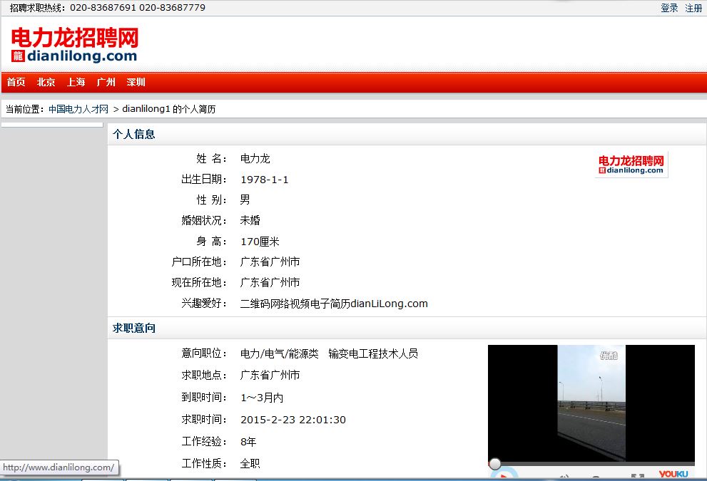This screenshot has height=481, width=707.
Task: Go to 首页 in the navigation bar
Action: coord(16,82)
